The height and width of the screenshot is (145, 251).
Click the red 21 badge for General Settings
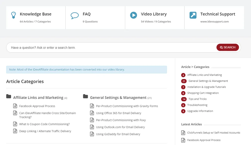(184, 81)
